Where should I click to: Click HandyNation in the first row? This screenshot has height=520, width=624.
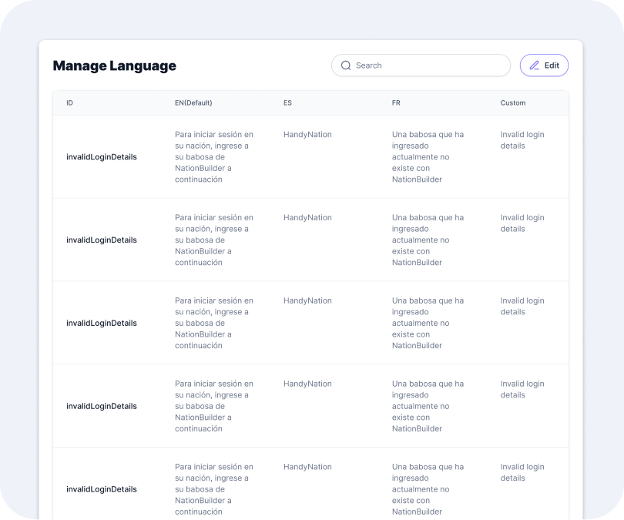(x=307, y=135)
